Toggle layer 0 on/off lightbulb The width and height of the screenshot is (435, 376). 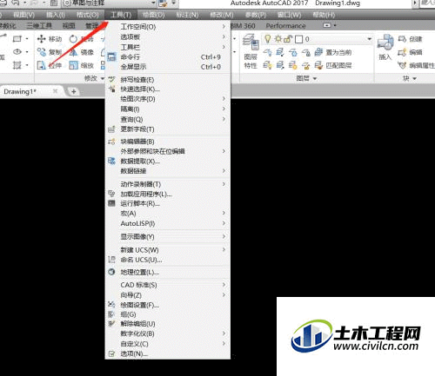268,39
